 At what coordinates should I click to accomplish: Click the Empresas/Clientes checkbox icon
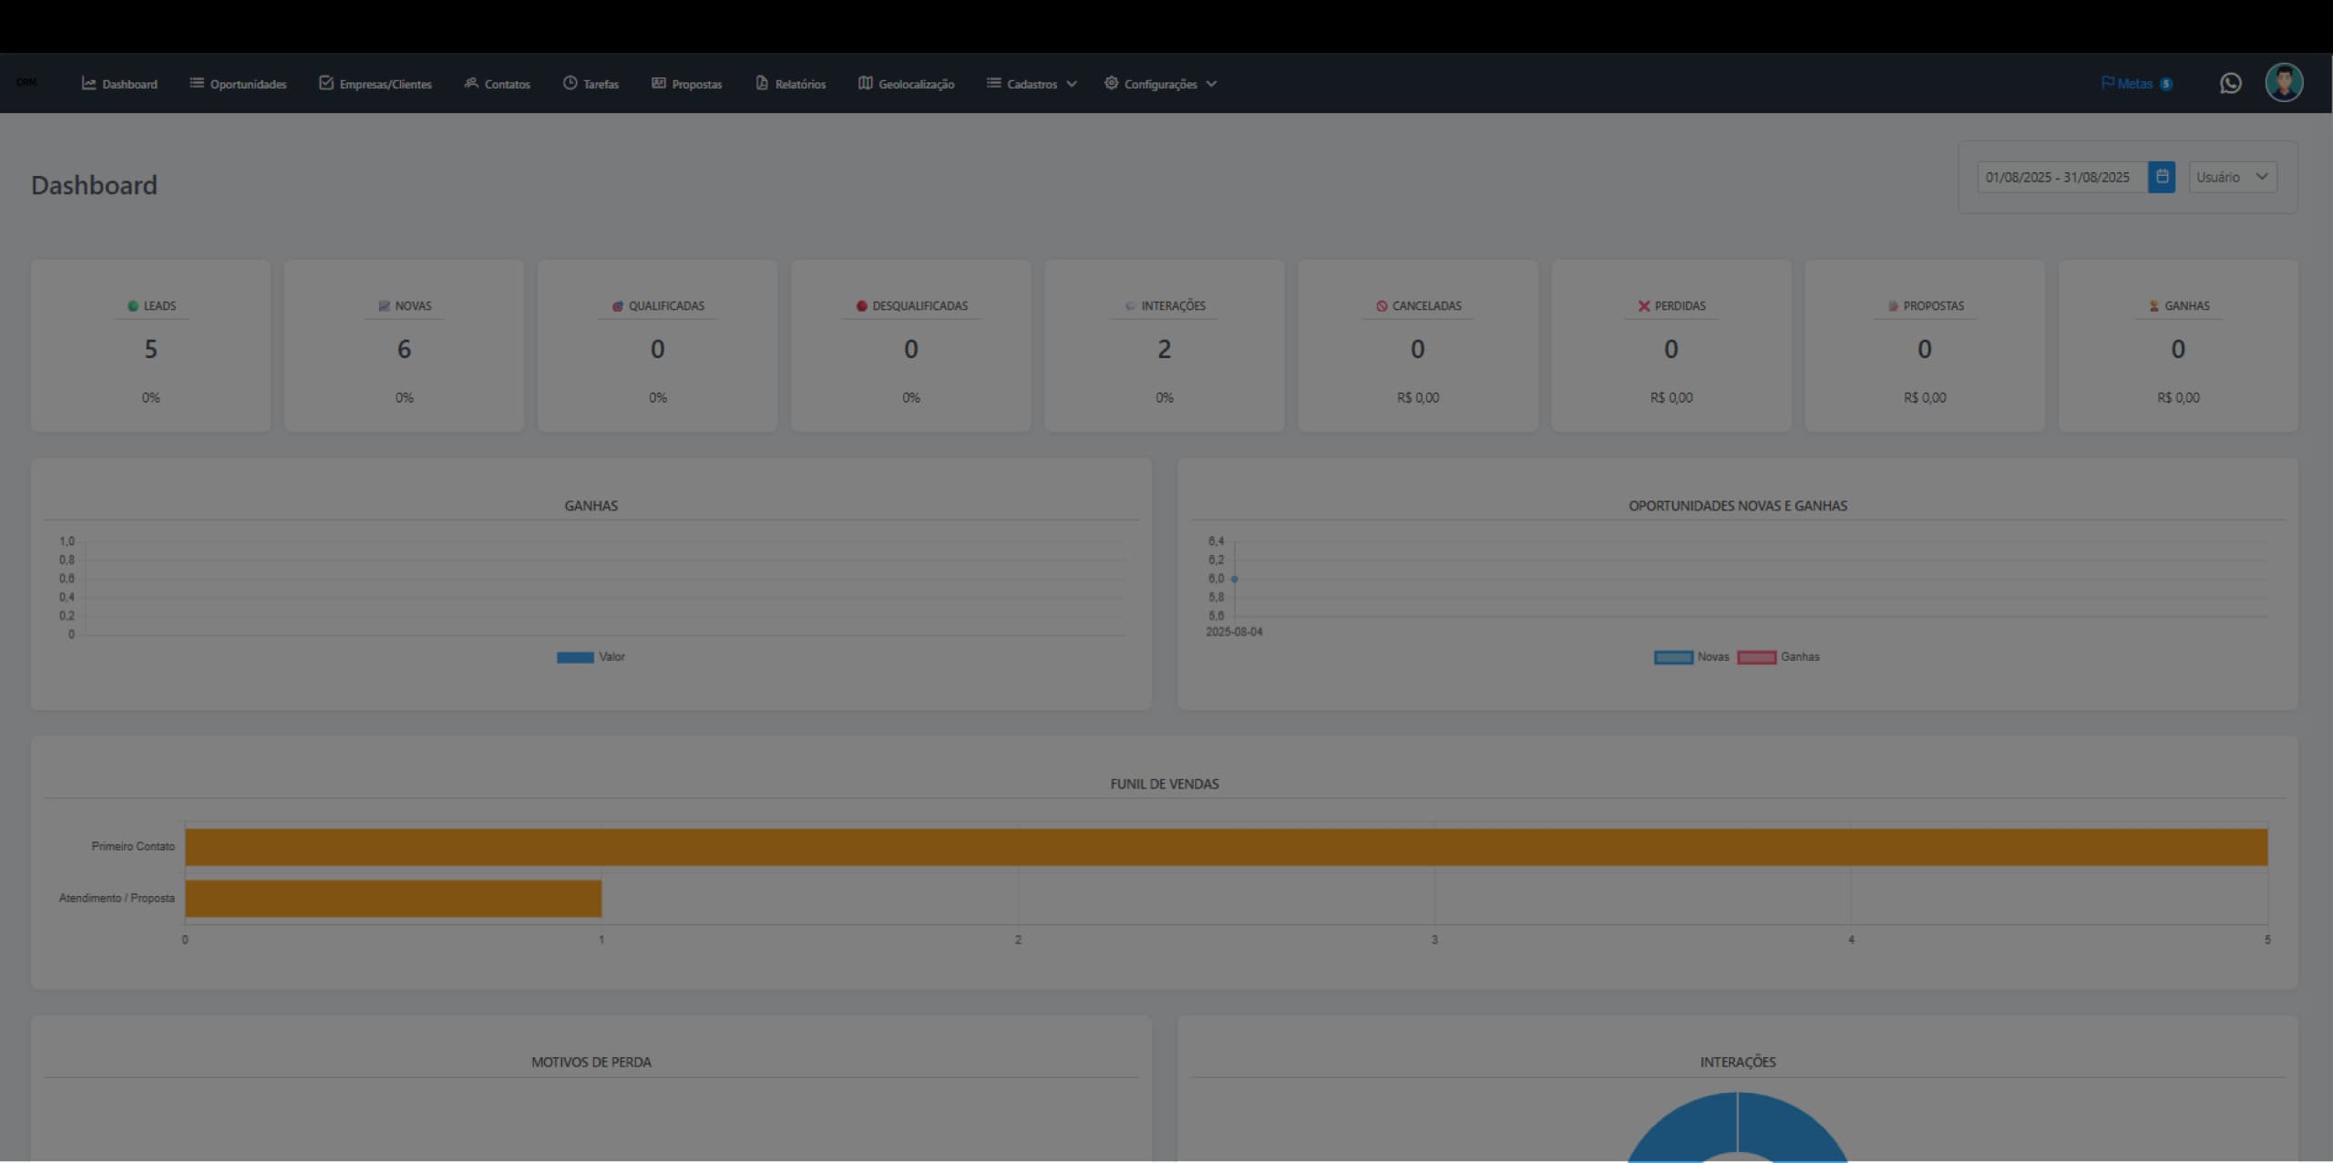pos(326,83)
